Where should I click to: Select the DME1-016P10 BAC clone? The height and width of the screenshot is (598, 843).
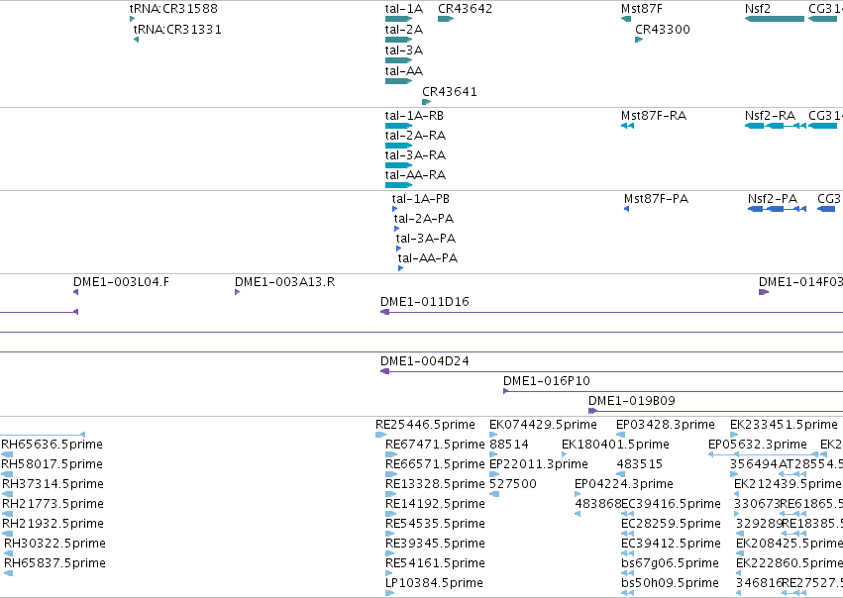pos(673,392)
